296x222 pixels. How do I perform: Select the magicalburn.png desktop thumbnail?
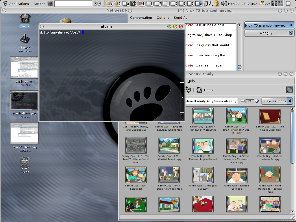click(25, 100)
